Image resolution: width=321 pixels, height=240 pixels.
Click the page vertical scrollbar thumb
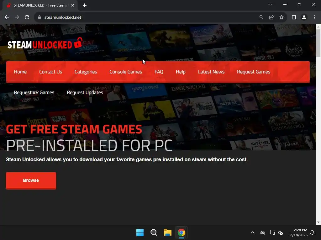pos(318,43)
